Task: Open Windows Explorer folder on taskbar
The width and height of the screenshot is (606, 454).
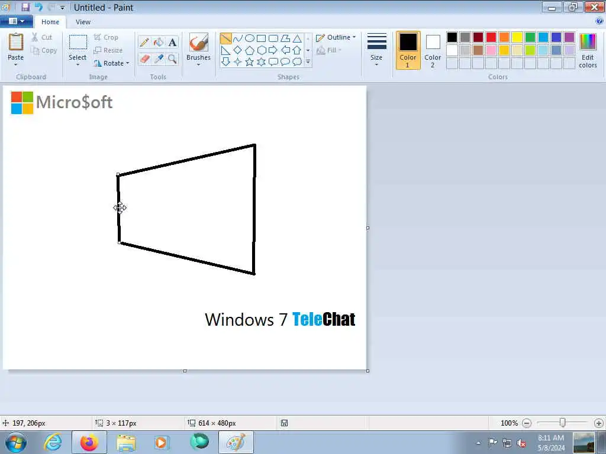Action: pyautogui.click(x=126, y=443)
